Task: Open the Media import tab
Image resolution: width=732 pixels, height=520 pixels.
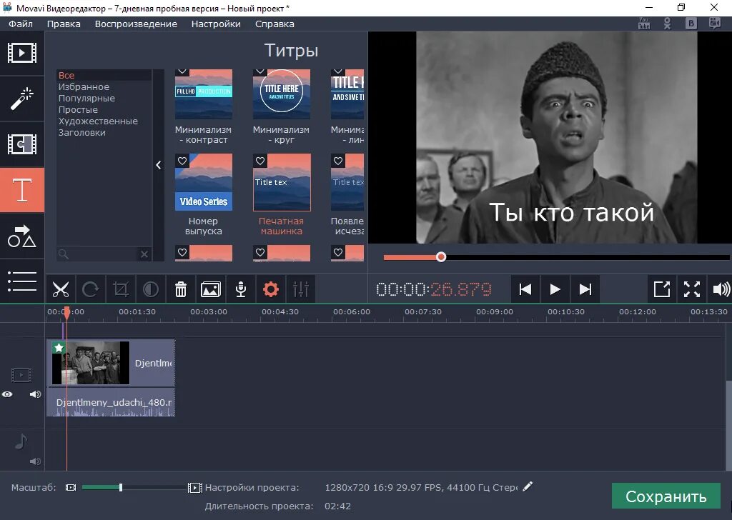Action: (x=22, y=53)
